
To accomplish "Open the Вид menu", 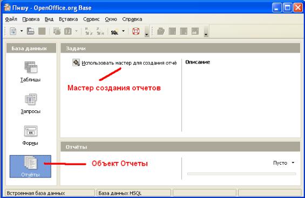I will point(49,19).
